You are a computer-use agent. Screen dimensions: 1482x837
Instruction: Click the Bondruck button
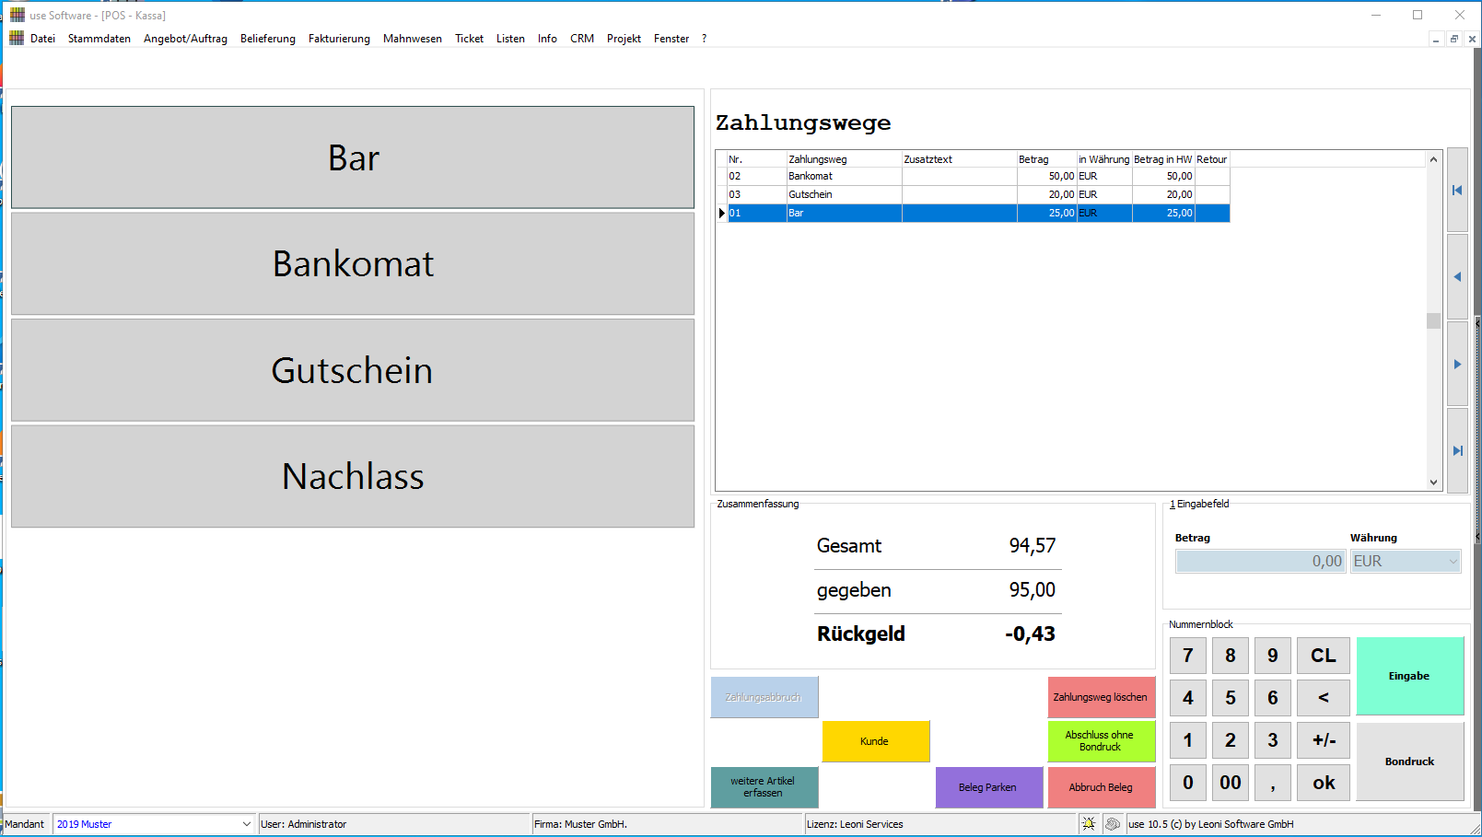click(x=1409, y=761)
